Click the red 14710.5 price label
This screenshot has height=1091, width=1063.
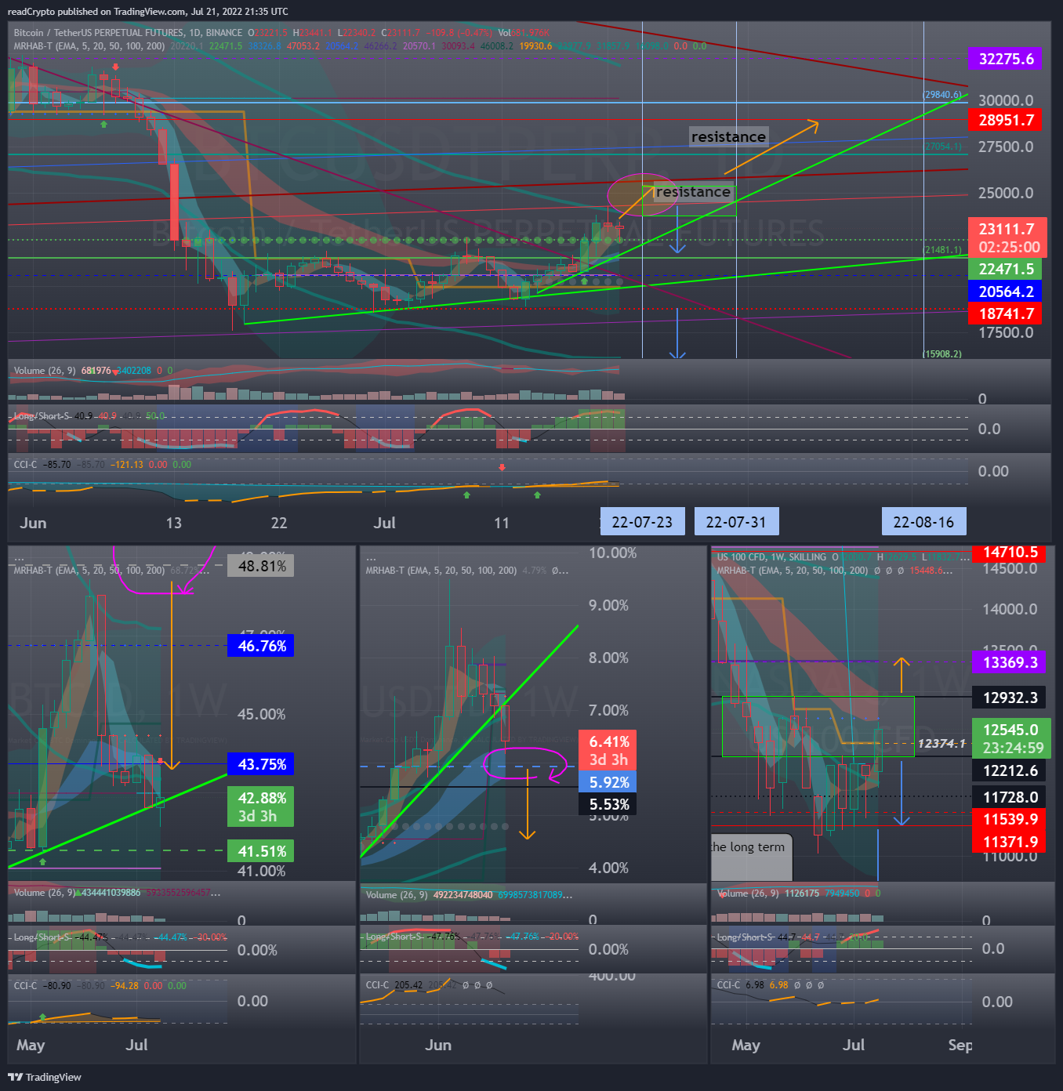(x=1010, y=552)
